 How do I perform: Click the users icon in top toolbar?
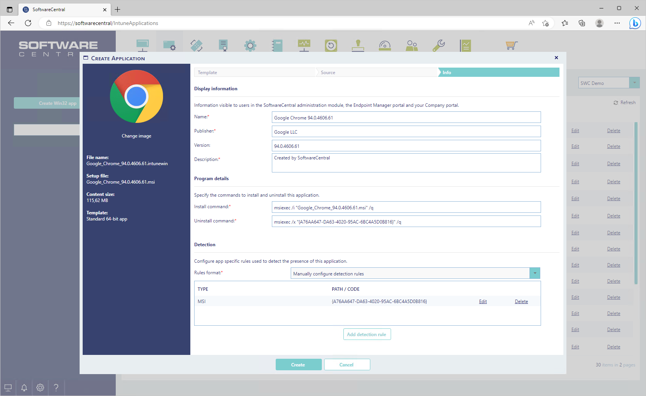tap(411, 46)
